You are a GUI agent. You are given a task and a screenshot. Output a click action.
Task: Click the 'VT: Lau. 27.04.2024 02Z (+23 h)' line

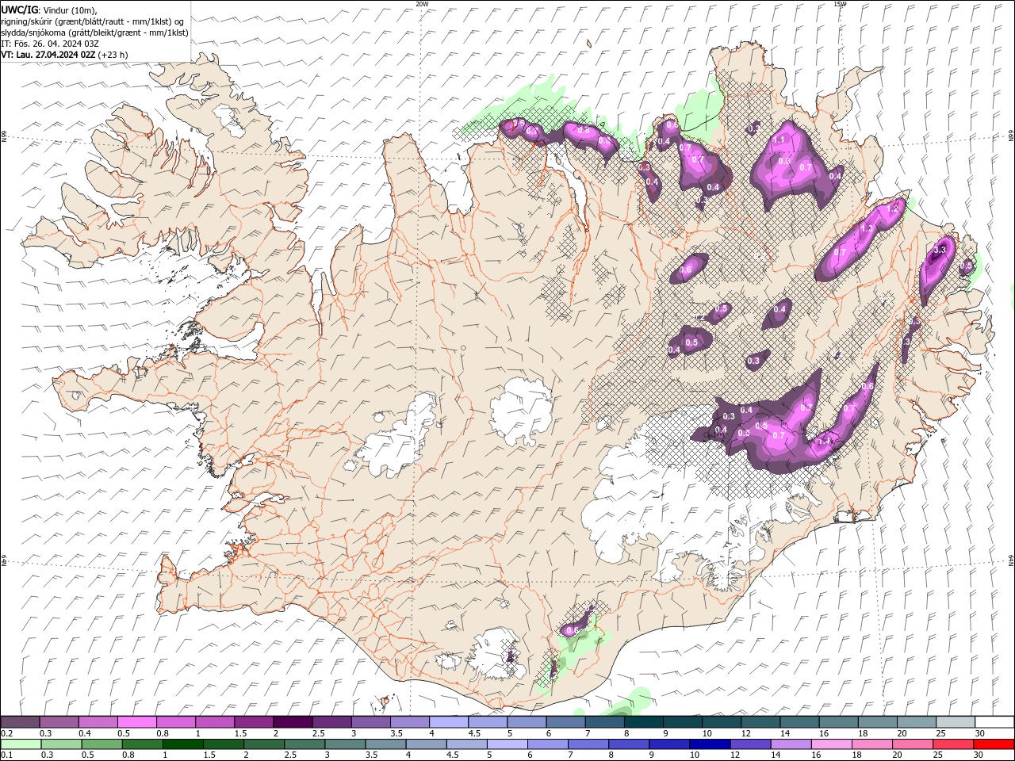click(x=64, y=55)
